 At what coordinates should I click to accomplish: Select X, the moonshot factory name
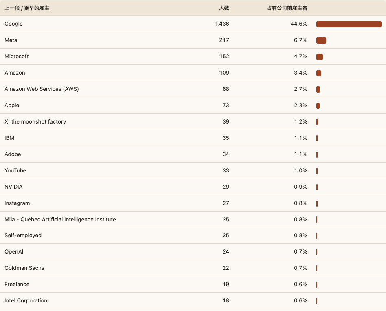pyautogui.click(x=35, y=122)
